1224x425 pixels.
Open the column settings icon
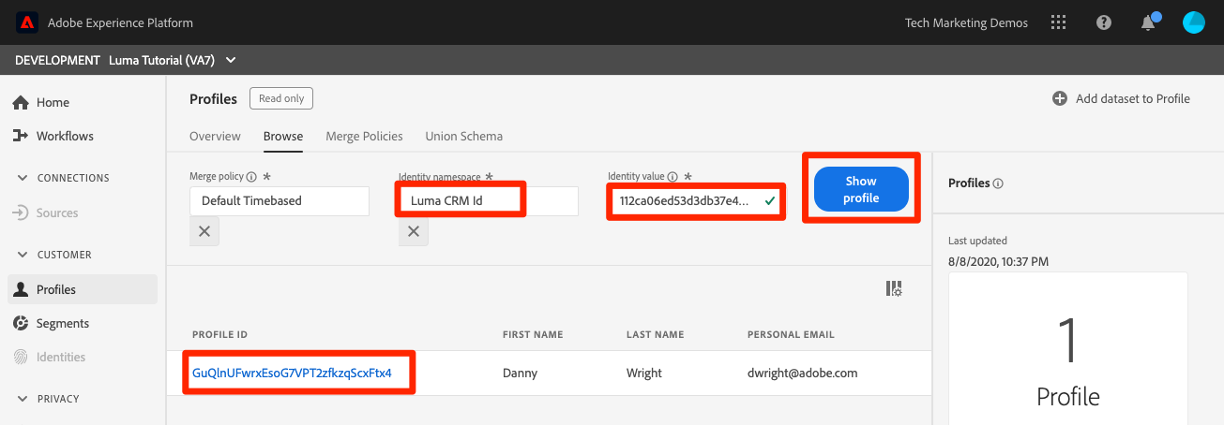pos(894,289)
